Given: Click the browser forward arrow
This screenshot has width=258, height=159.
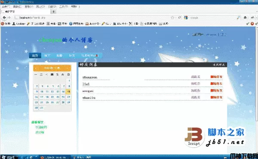Looking at the screenshot, I should tap(9, 18).
